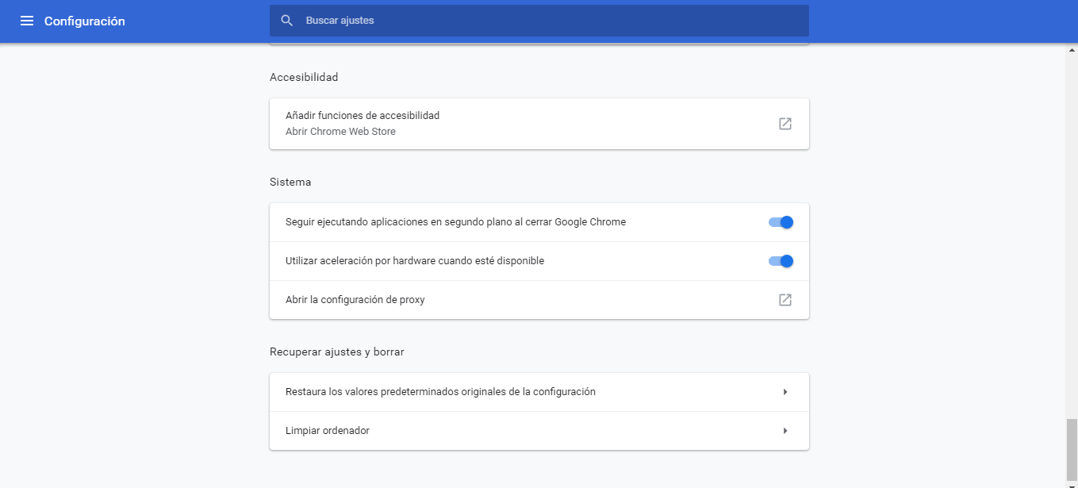Click the 'Seguir ejecutando aplicaciones en segundo plano' label
Viewport: 1078px width, 488px height.
click(x=455, y=222)
